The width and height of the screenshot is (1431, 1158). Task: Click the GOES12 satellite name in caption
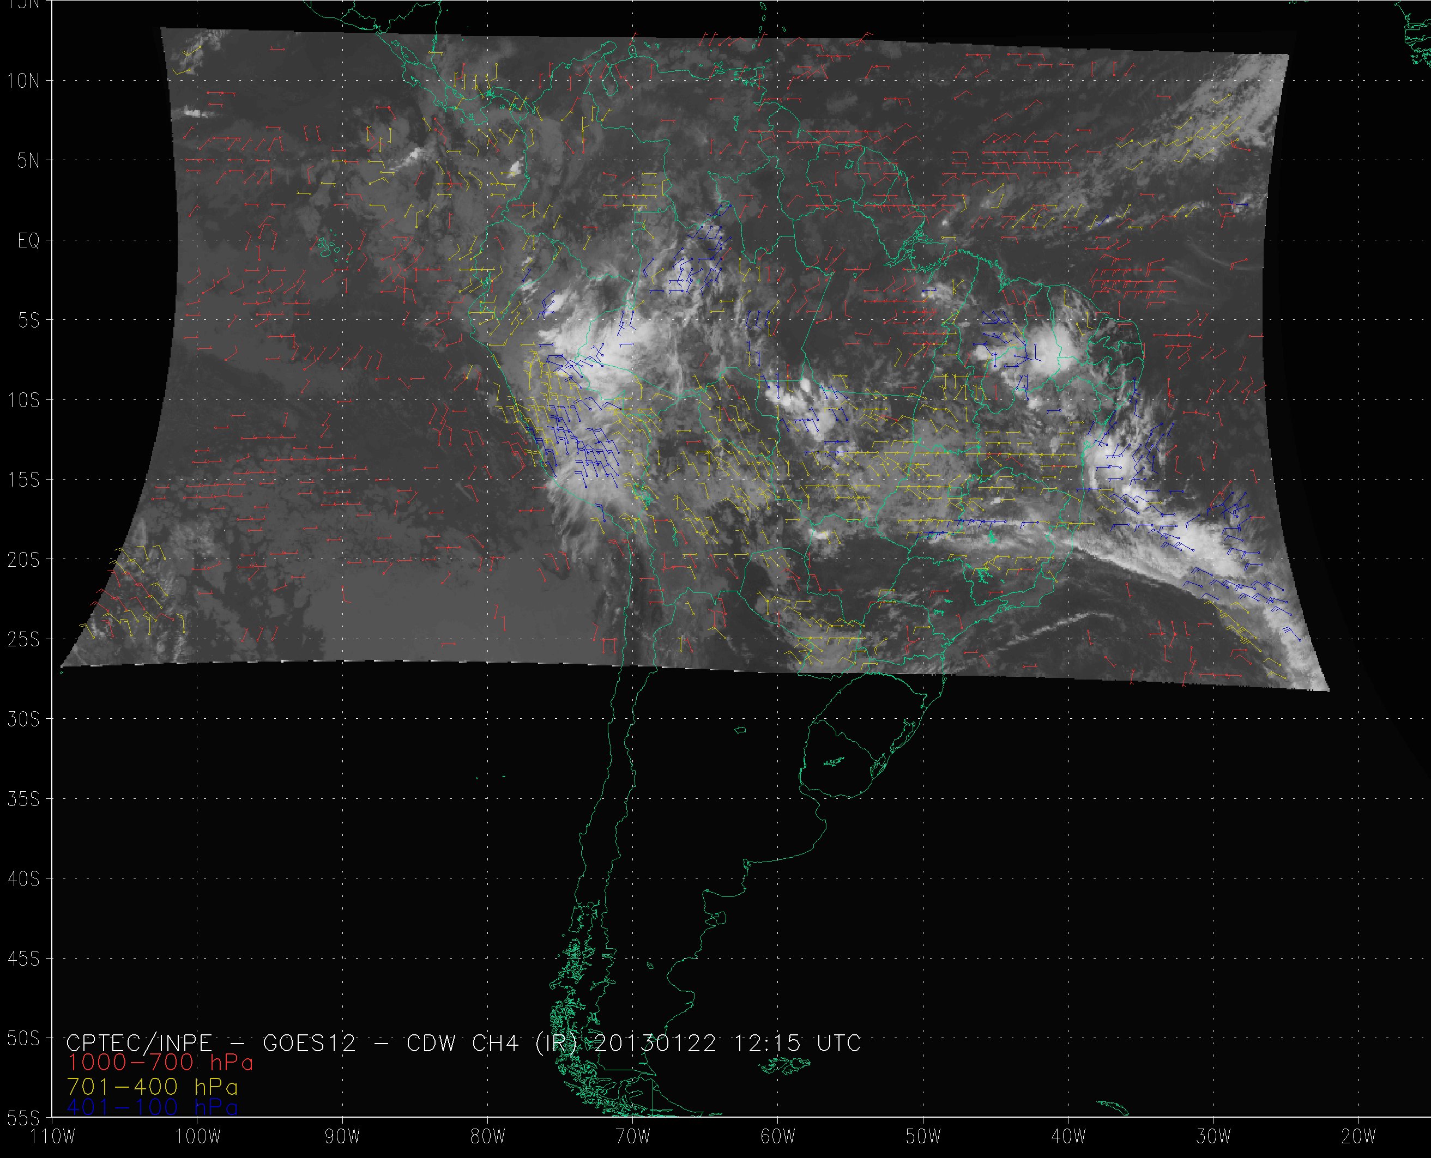310,1042
